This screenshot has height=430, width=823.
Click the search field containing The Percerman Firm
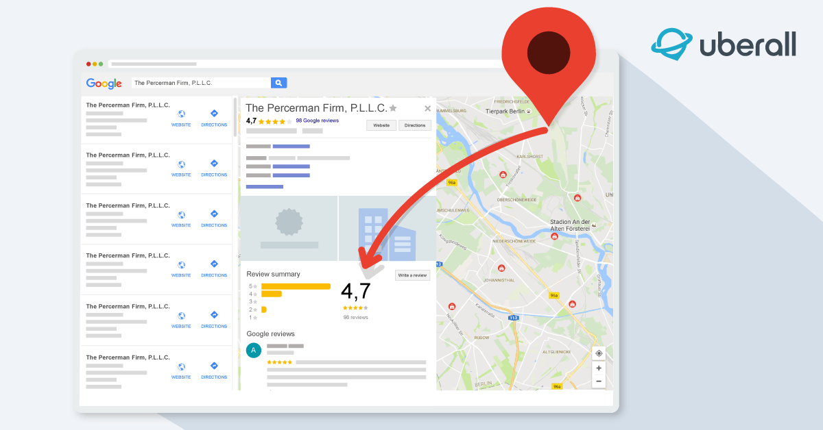pos(201,83)
